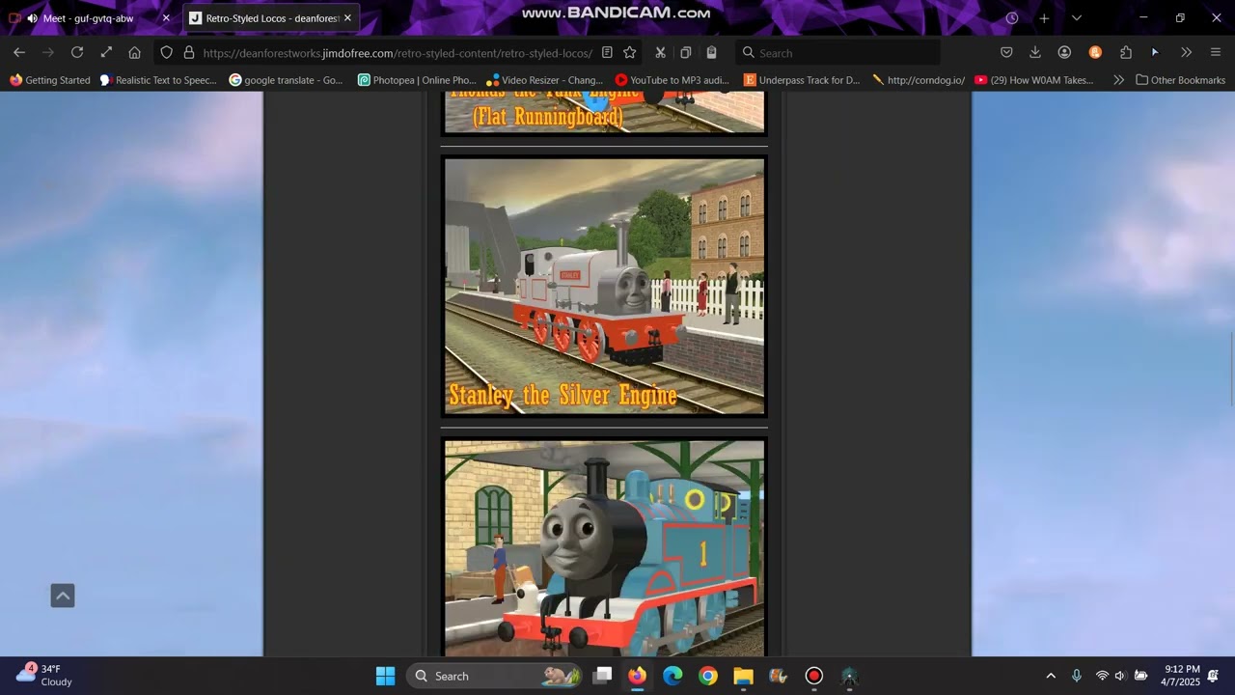Open the blue Thomas number 1 thumbnail

pyautogui.click(x=604, y=547)
